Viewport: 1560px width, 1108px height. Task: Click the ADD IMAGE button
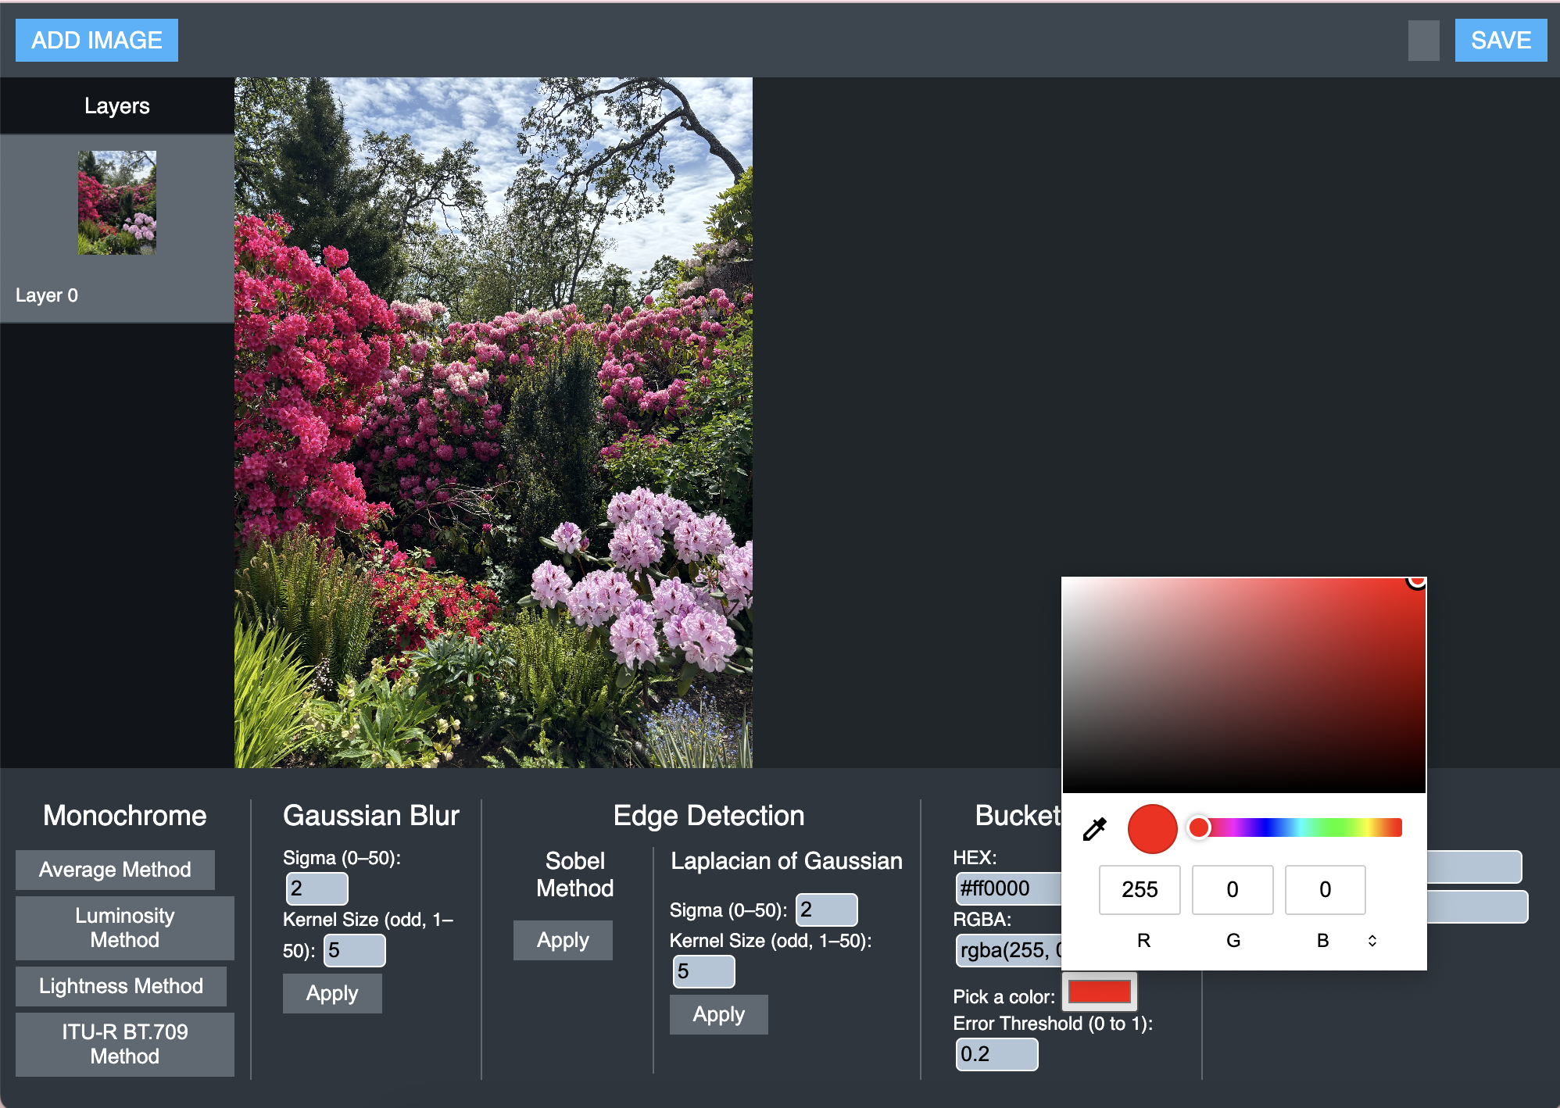(x=97, y=41)
